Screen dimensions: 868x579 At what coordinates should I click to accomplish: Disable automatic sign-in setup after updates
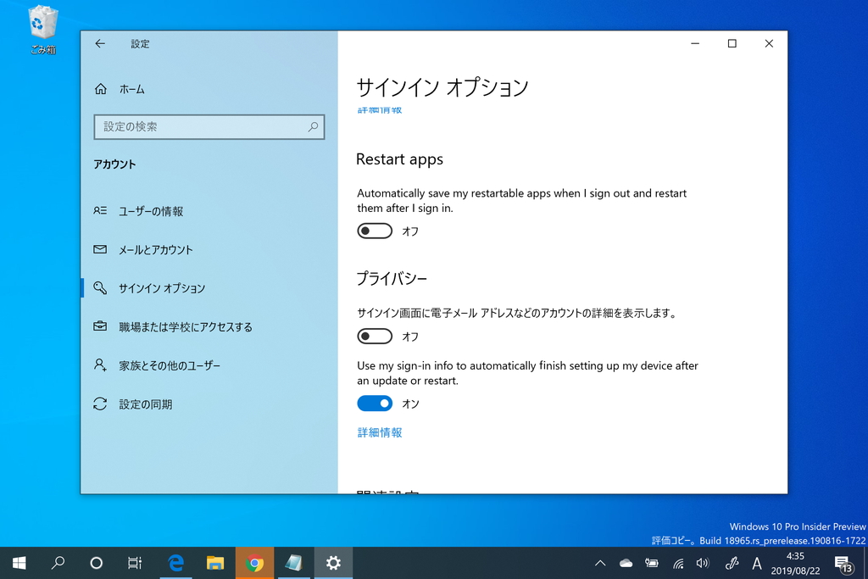coord(374,403)
